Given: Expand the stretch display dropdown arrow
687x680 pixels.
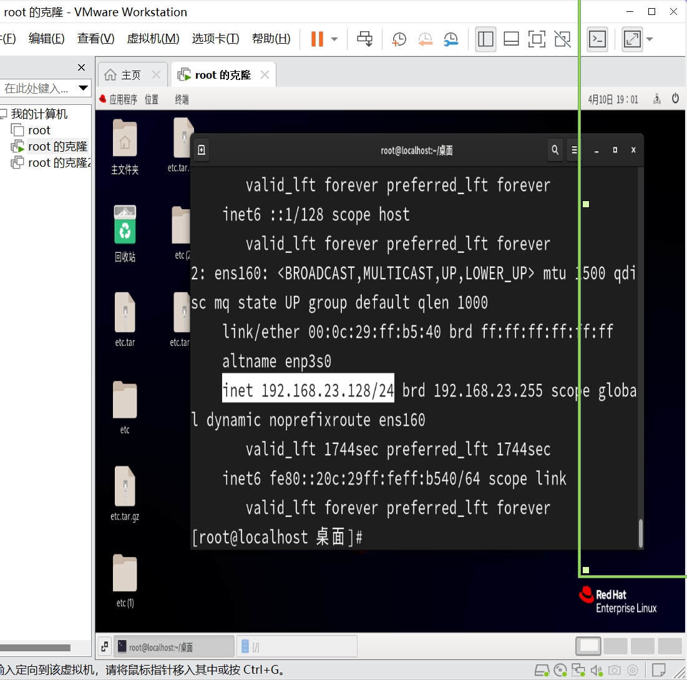Looking at the screenshot, I should point(650,39).
